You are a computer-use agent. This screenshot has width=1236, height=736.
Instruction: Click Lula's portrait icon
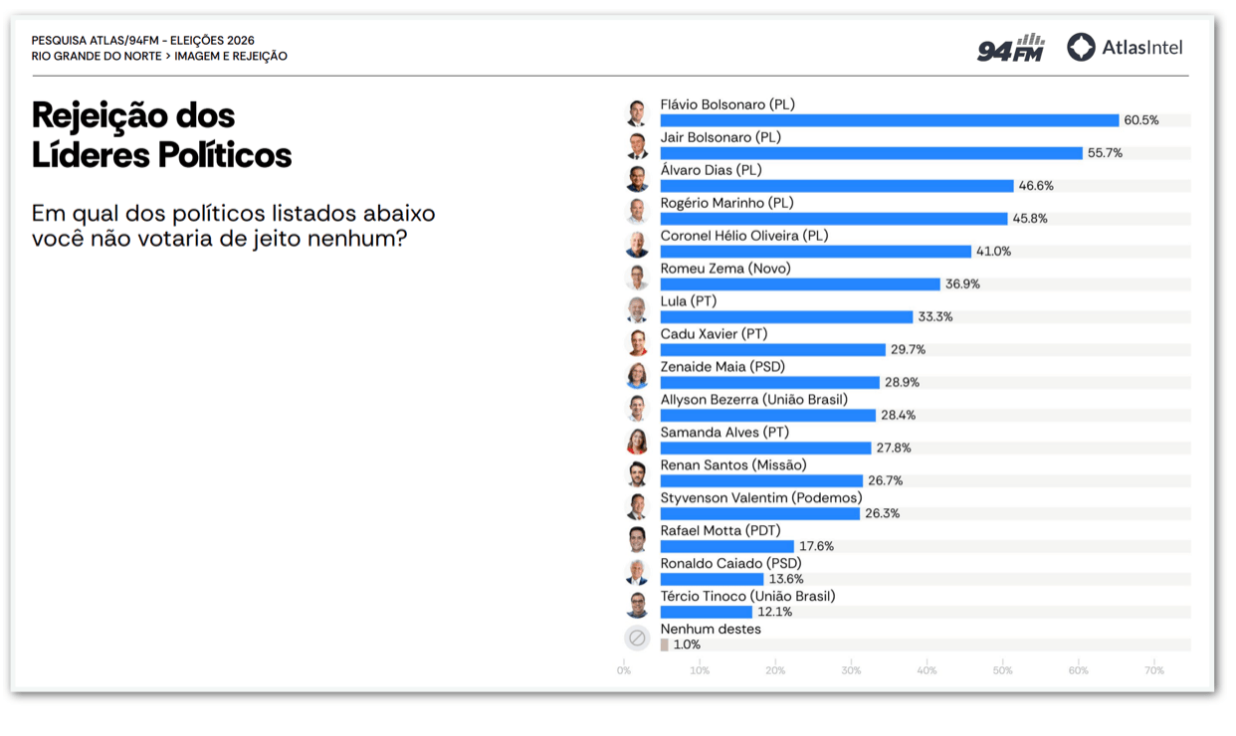coord(637,309)
